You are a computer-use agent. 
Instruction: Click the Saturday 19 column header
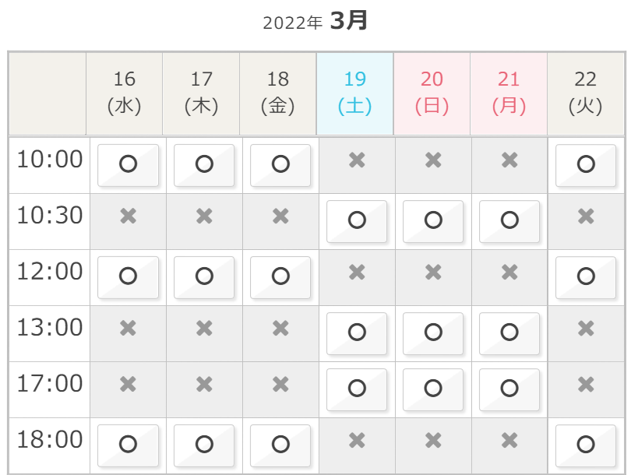click(355, 93)
